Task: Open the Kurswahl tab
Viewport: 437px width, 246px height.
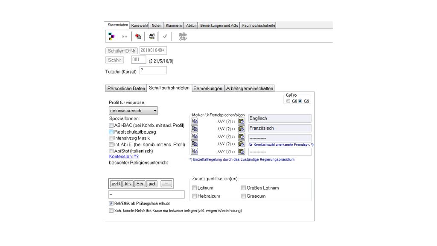Action: 140,25
